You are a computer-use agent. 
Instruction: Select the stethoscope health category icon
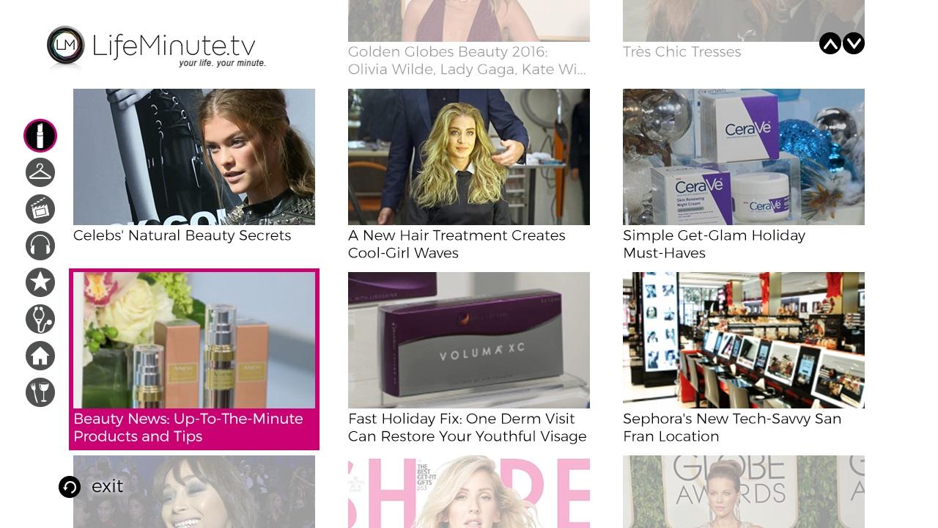point(40,319)
